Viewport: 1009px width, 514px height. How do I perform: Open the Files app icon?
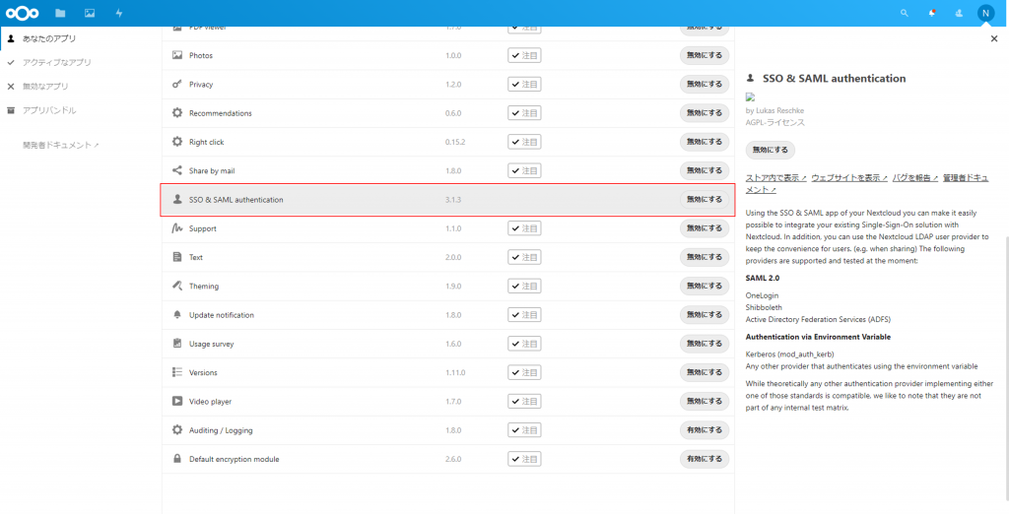pos(60,13)
